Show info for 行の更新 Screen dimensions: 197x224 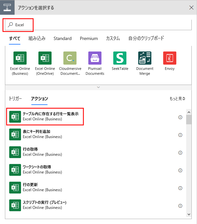point(180,188)
